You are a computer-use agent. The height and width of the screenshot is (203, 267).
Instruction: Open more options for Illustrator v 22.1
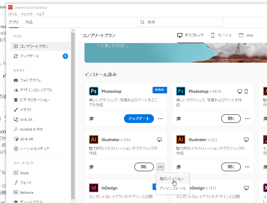click(247, 167)
